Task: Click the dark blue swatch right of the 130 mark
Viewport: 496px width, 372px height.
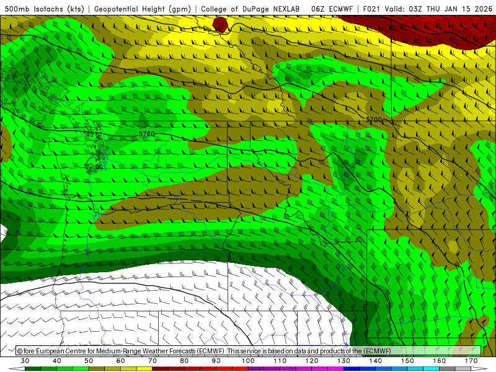Action: click(x=352, y=369)
